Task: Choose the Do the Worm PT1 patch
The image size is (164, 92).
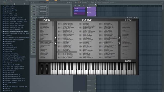Action: 68,55
